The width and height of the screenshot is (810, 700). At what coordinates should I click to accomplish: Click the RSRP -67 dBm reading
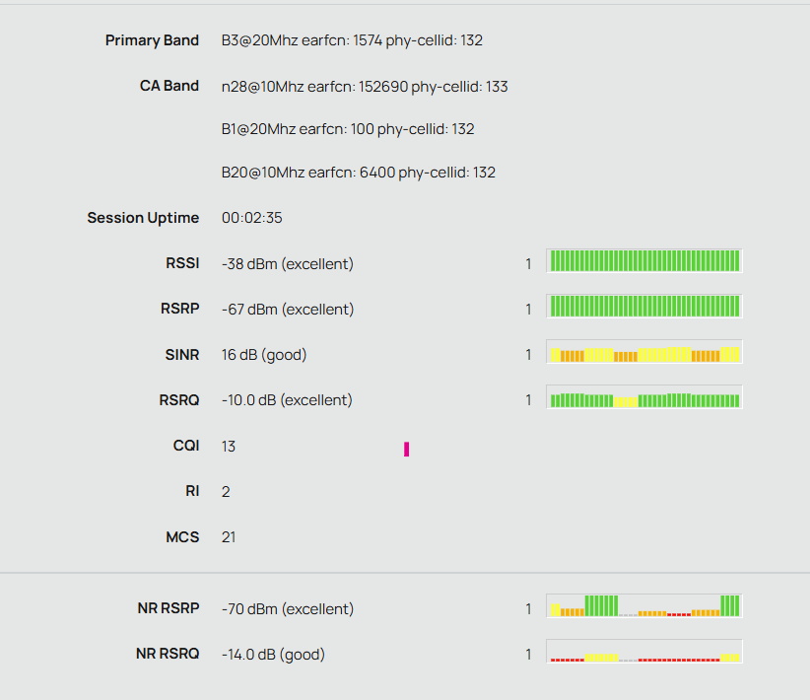tap(288, 310)
